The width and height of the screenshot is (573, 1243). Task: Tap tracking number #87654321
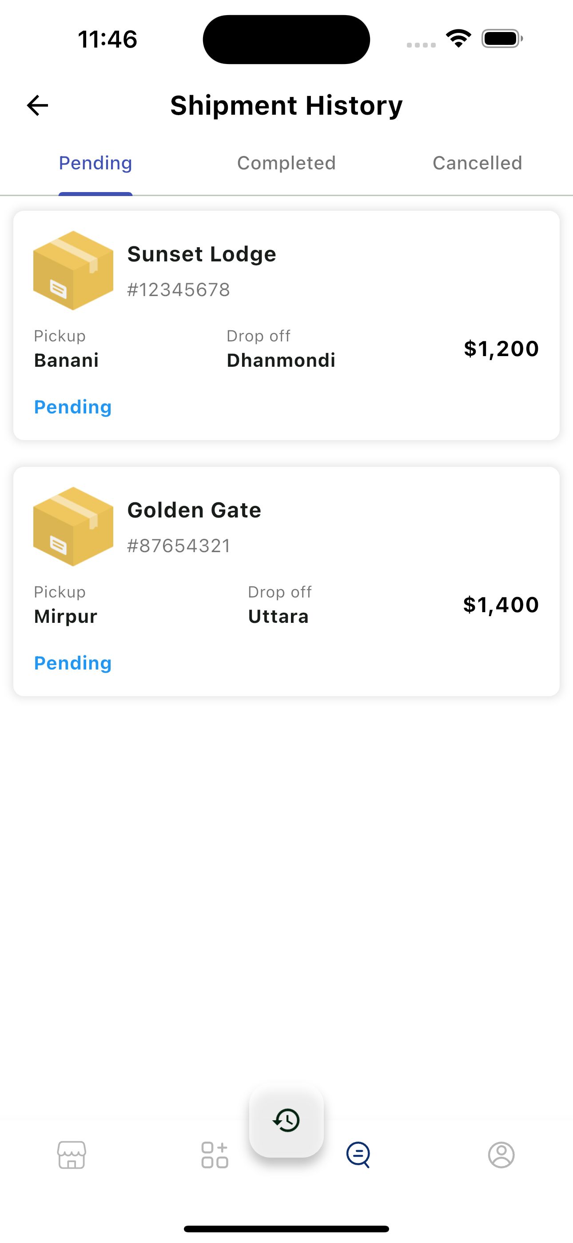tap(179, 546)
